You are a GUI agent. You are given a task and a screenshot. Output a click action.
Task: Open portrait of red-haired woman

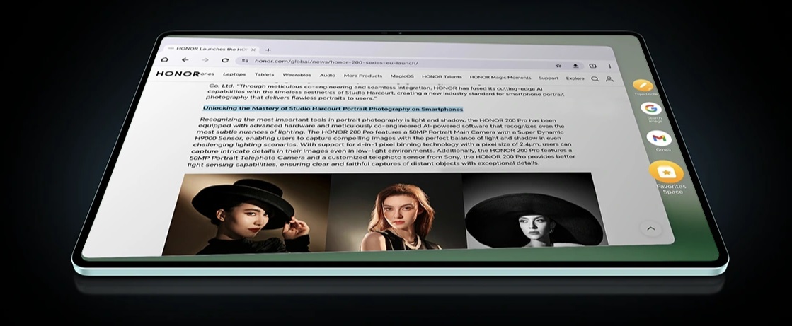pyautogui.click(x=396, y=211)
